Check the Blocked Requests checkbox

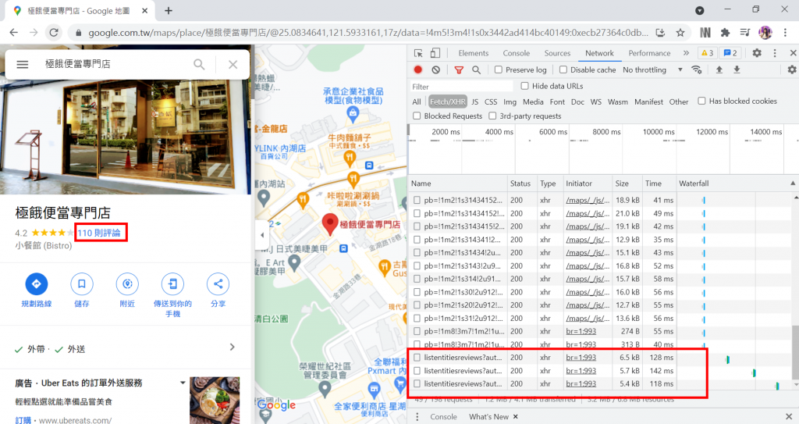[417, 116]
